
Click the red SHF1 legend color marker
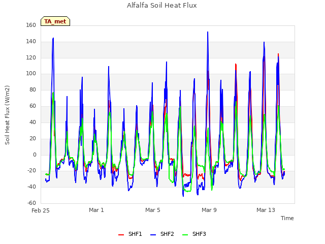pos(121,235)
